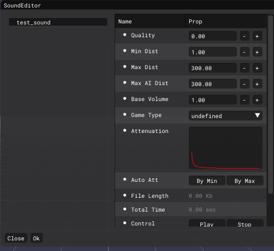The width and height of the screenshot is (274, 251).
Task: Click the Attenuation curve graph
Action: [x=225, y=148]
